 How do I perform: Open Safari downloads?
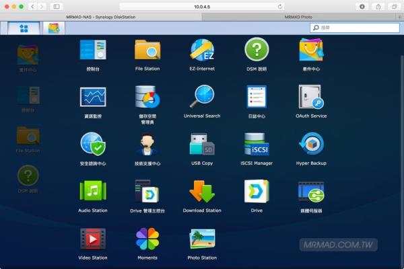pyautogui.click(x=362, y=7)
